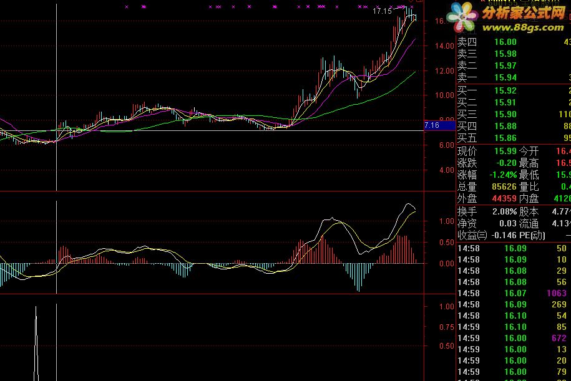This screenshot has width=571, height=381.
Task: Select the 买五 row priced 15.86
Action: point(514,138)
